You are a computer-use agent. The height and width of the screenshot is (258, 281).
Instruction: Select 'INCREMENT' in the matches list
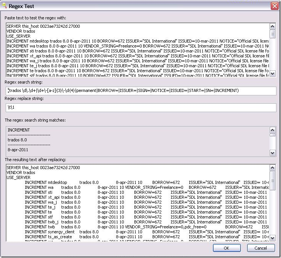click(19, 130)
